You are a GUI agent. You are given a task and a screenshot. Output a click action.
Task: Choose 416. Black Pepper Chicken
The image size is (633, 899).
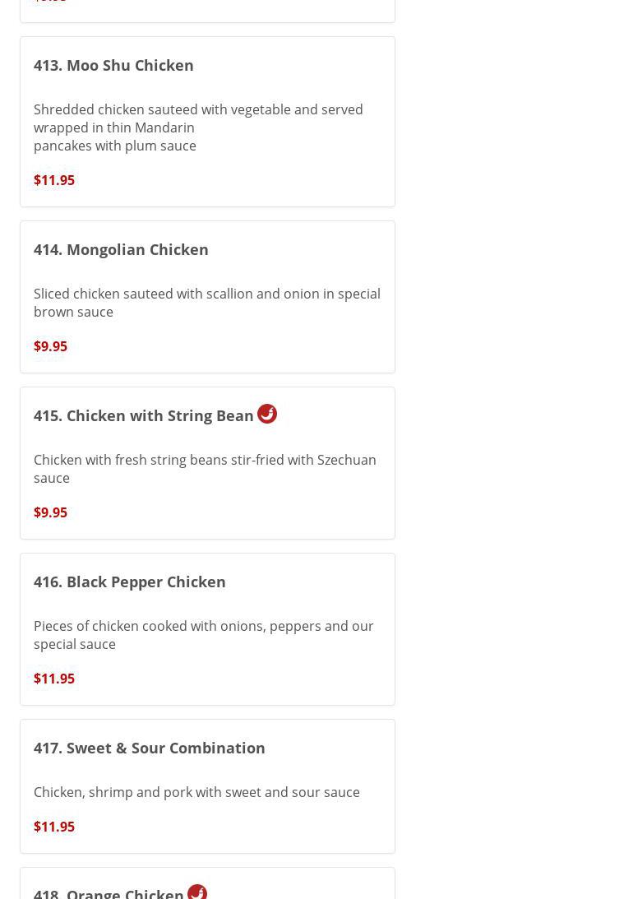pyautogui.click(x=130, y=582)
